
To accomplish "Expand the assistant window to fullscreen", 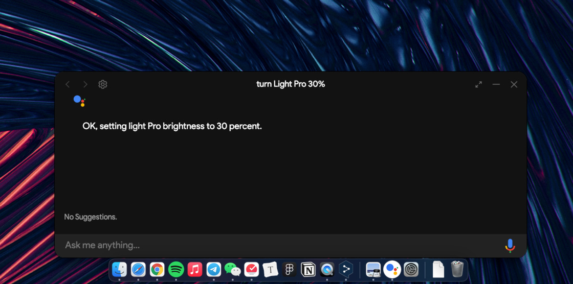I will 478,84.
